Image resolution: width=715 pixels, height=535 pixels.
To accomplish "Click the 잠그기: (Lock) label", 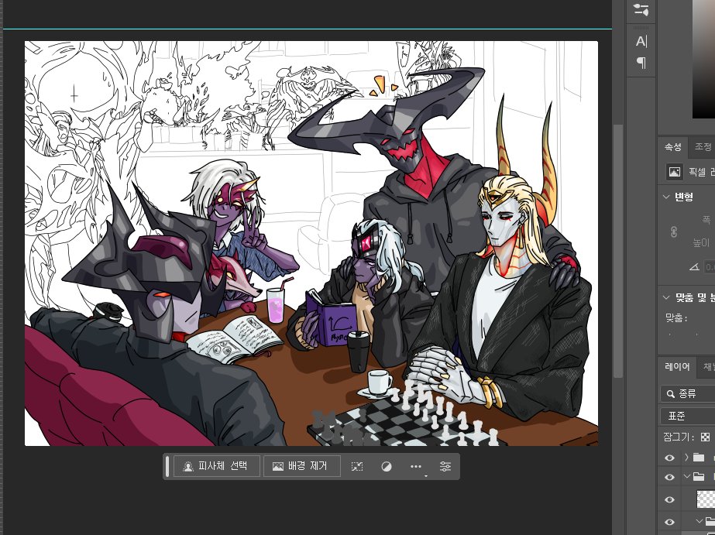I will (x=679, y=437).
